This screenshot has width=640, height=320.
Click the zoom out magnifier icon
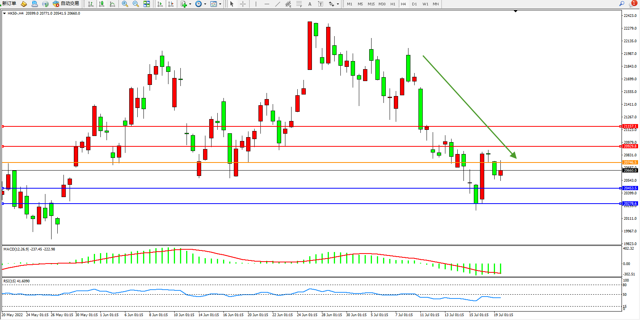point(135,4)
